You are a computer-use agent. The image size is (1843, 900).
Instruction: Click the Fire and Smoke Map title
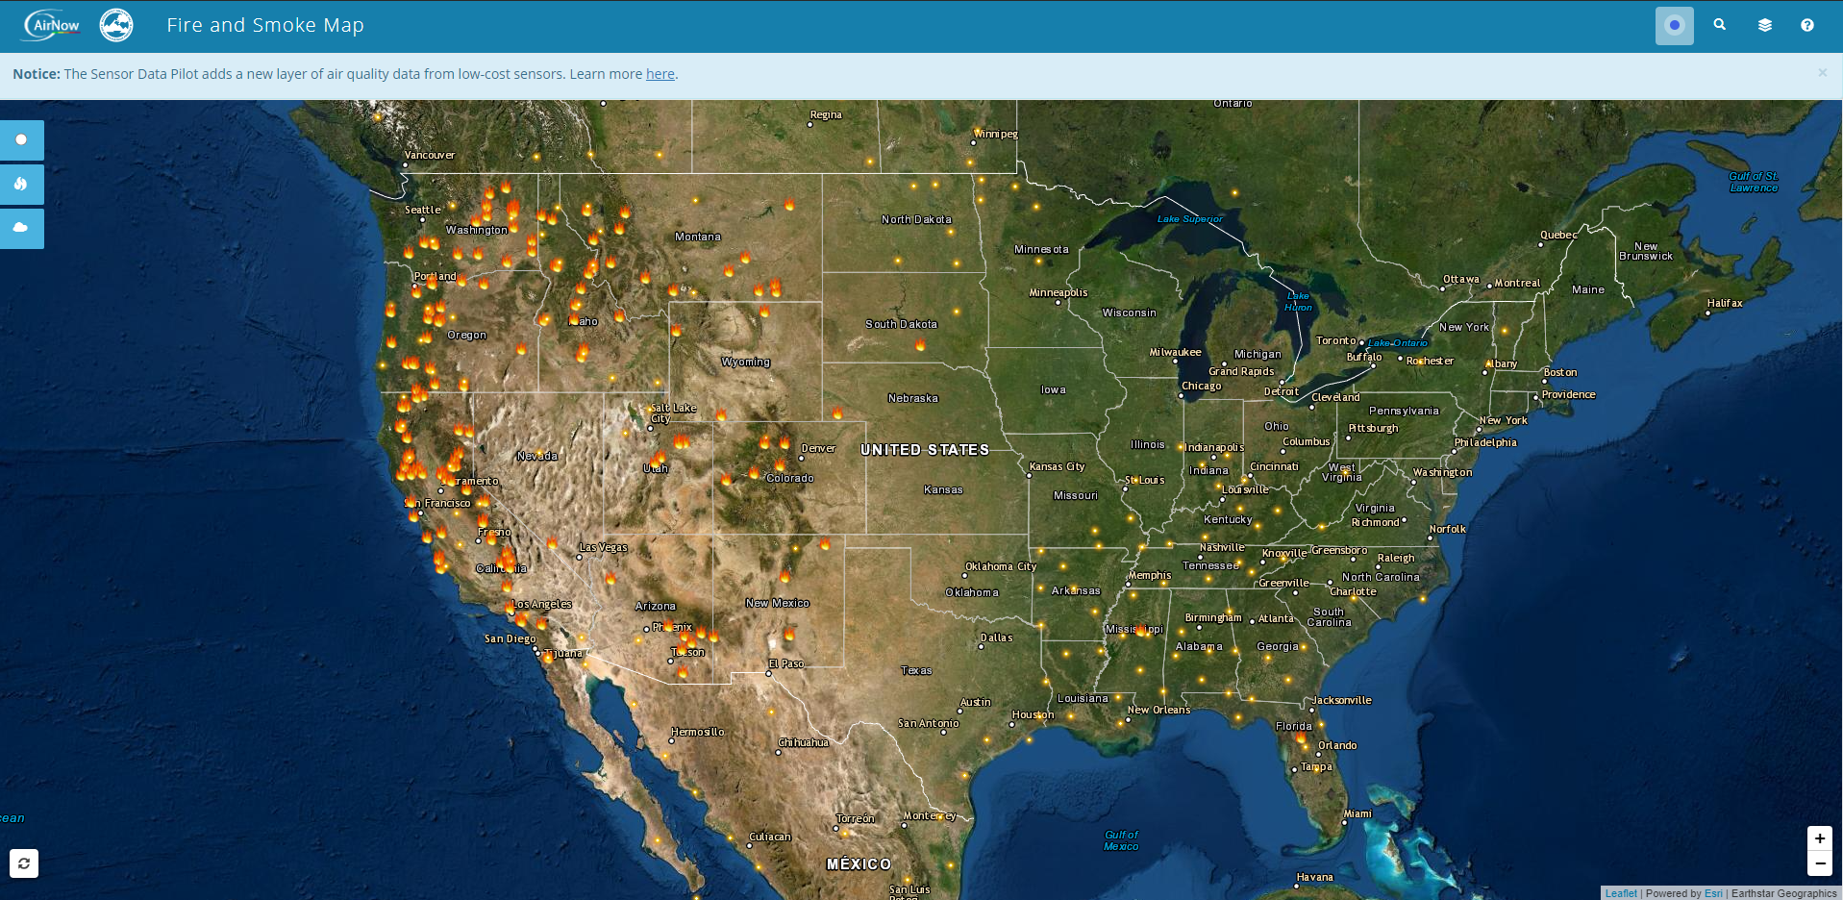(x=265, y=25)
